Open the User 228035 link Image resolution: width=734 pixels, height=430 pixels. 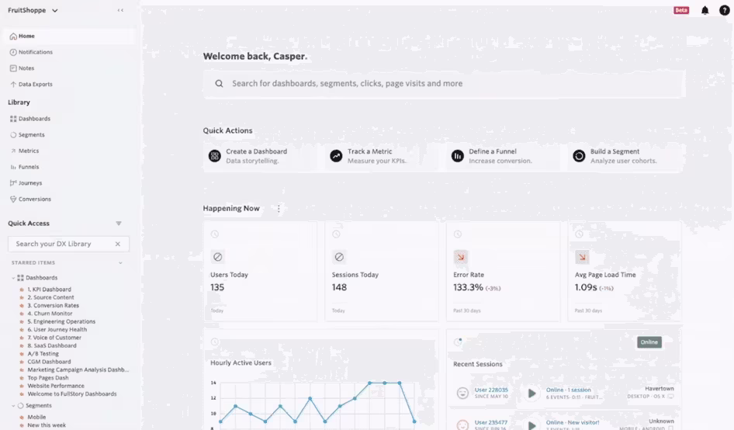tap(491, 390)
